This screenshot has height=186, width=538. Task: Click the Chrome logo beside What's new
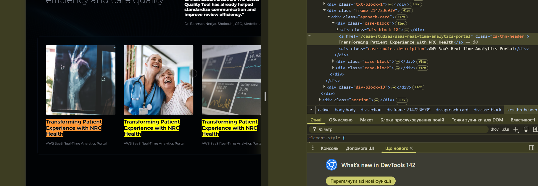(331, 165)
